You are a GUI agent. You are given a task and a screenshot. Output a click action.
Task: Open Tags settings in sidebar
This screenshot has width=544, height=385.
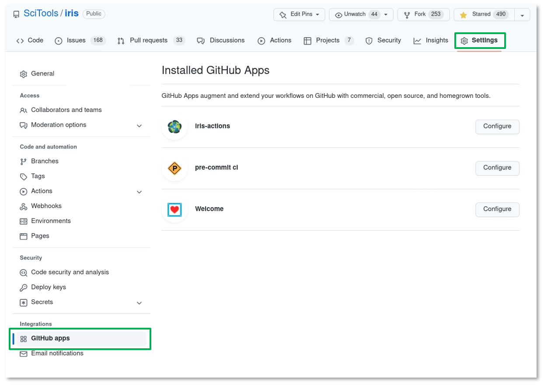[38, 176]
